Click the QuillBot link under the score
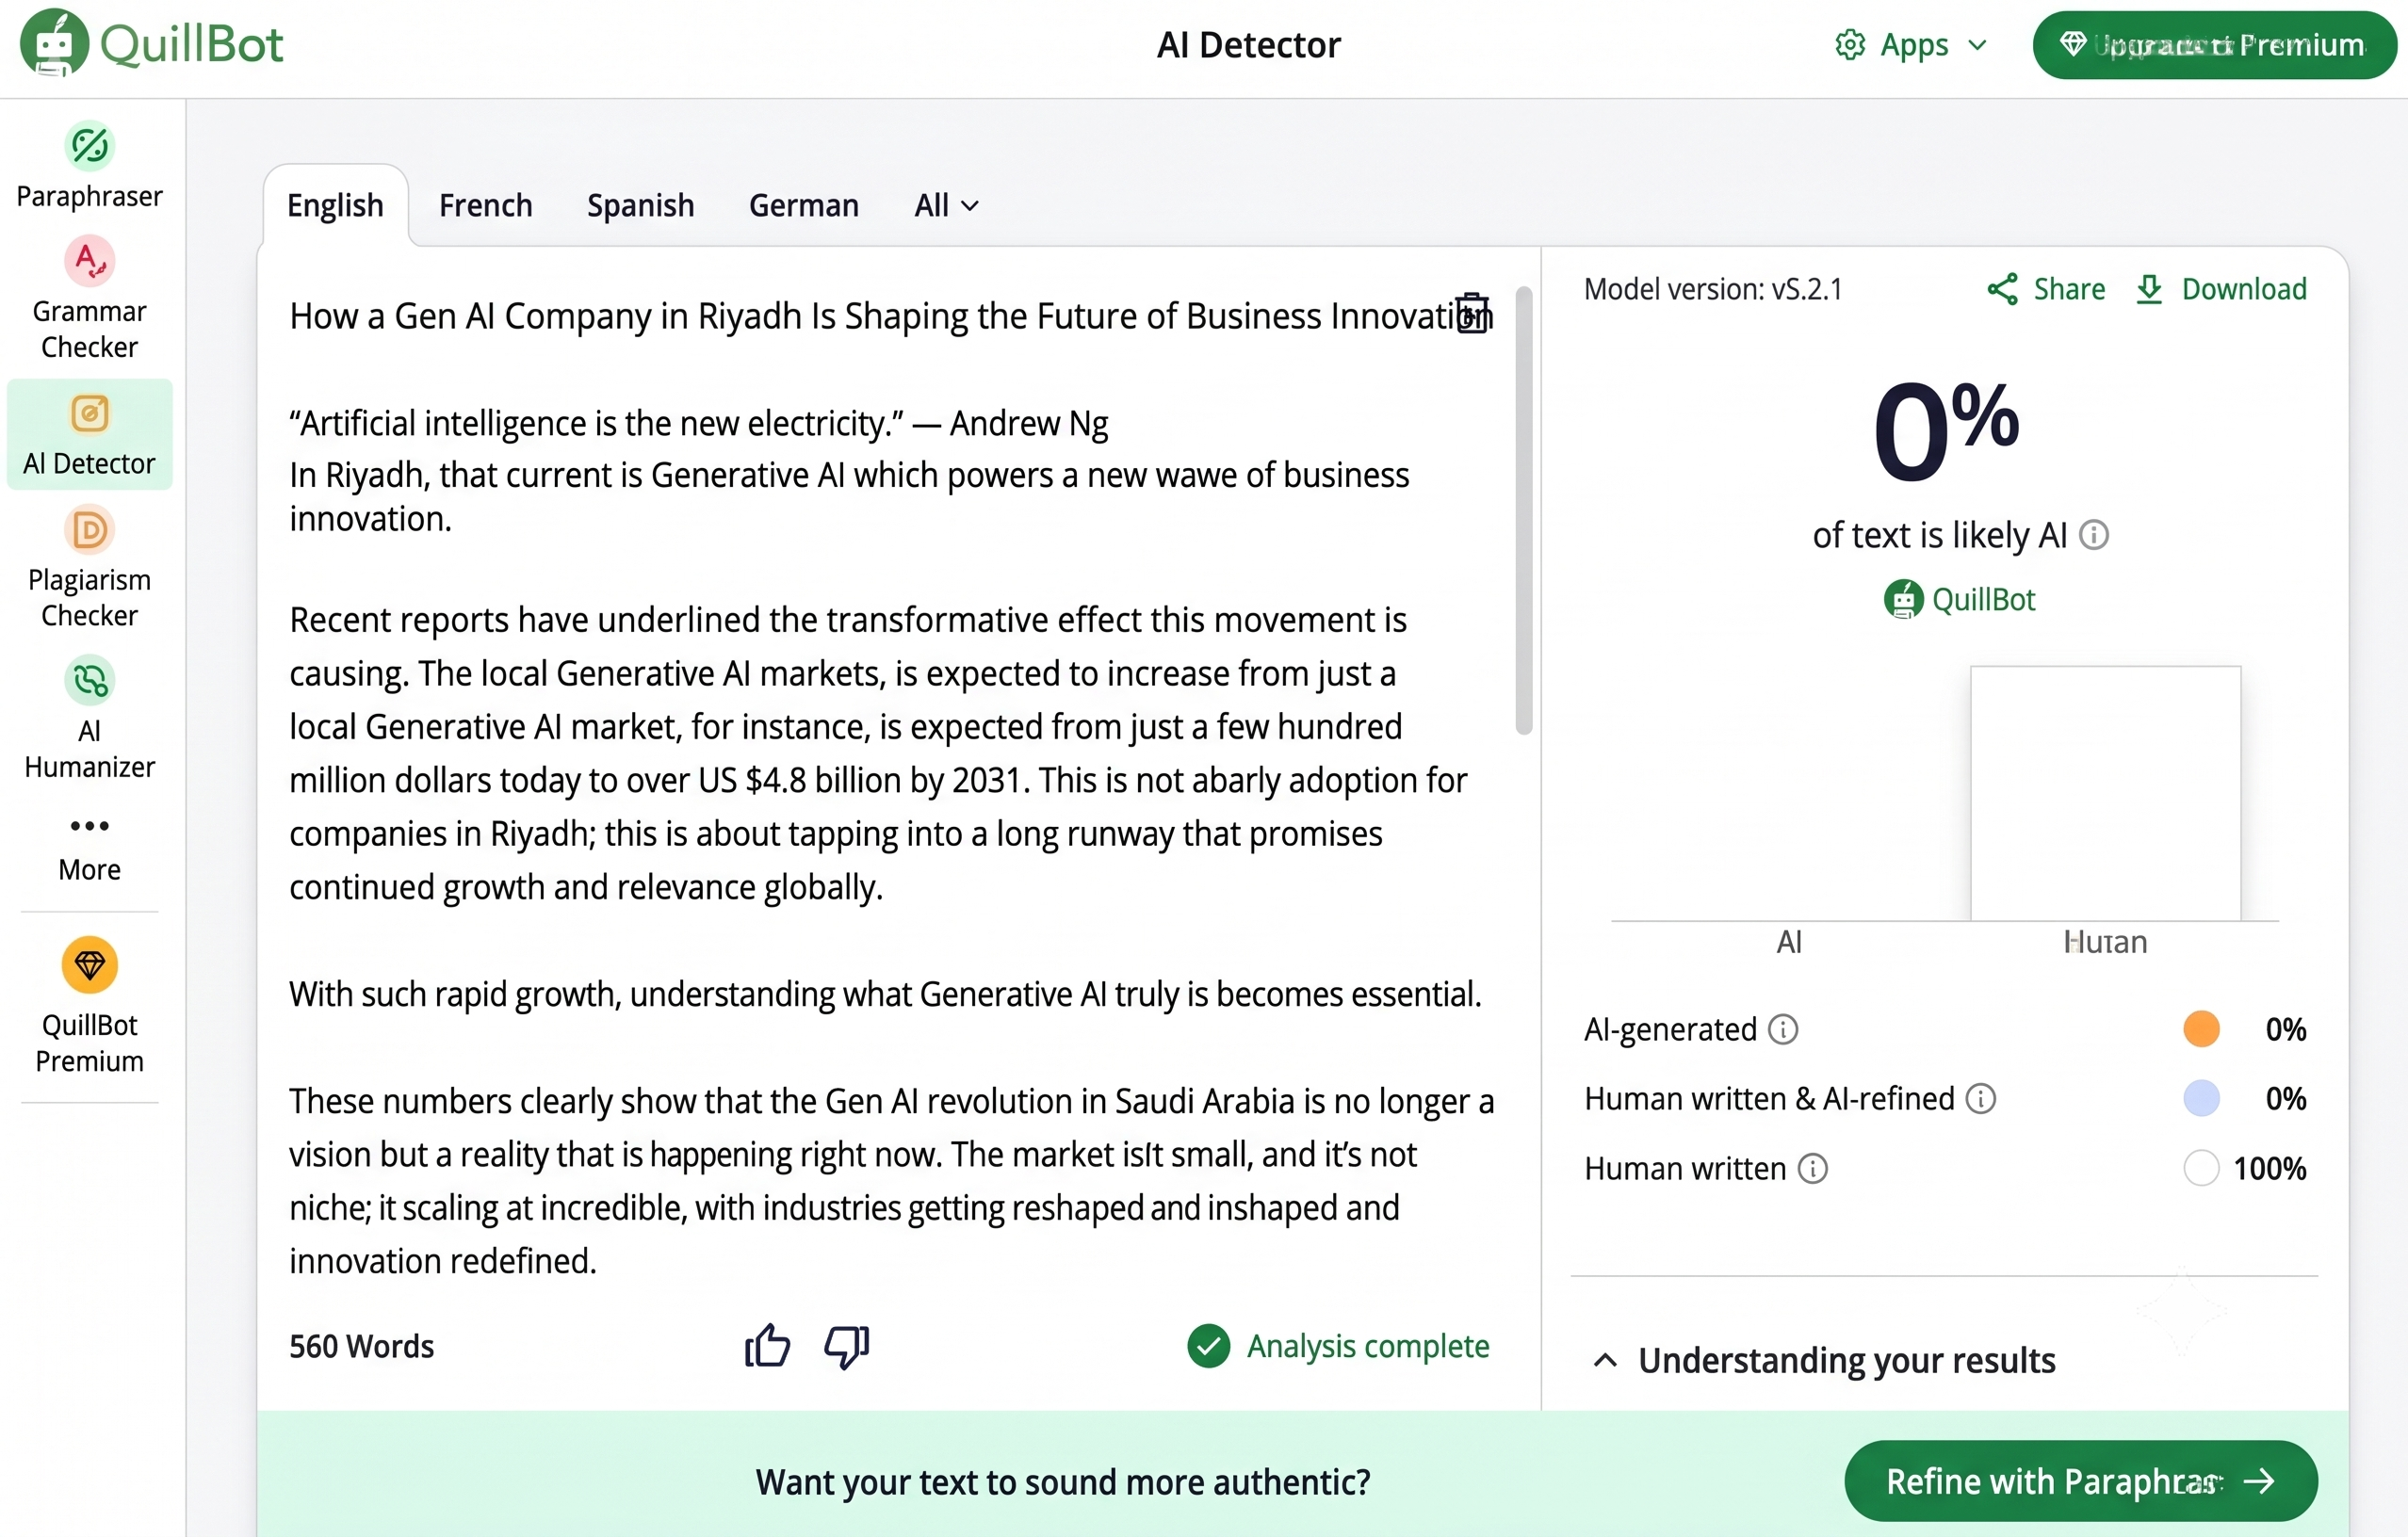 (x=1960, y=600)
